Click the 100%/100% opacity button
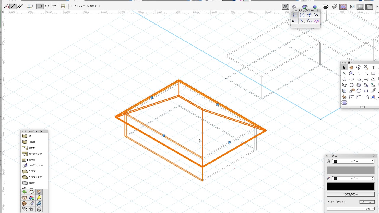The image size is (379, 213). (351, 194)
